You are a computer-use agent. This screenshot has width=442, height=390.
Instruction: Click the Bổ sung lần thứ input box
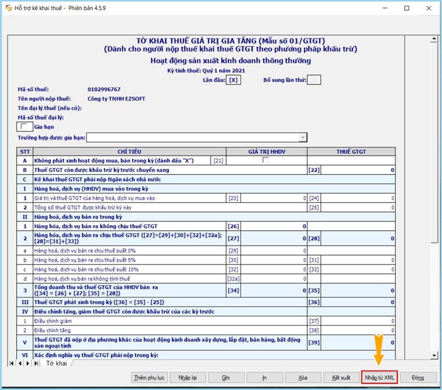pos(314,80)
